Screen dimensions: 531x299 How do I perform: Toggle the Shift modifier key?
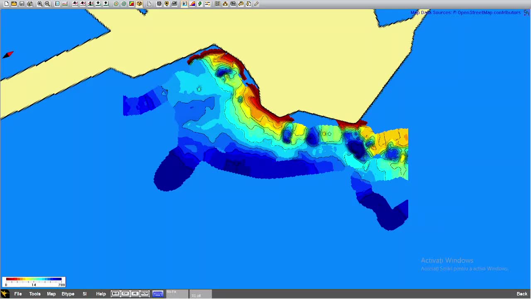click(115, 294)
